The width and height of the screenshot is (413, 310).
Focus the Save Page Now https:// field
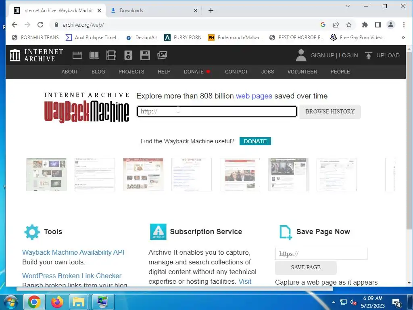(x=321, y=254)
